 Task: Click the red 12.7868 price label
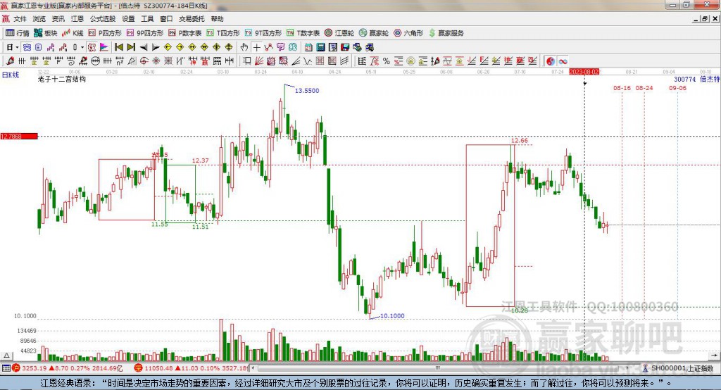coord(19,136)
